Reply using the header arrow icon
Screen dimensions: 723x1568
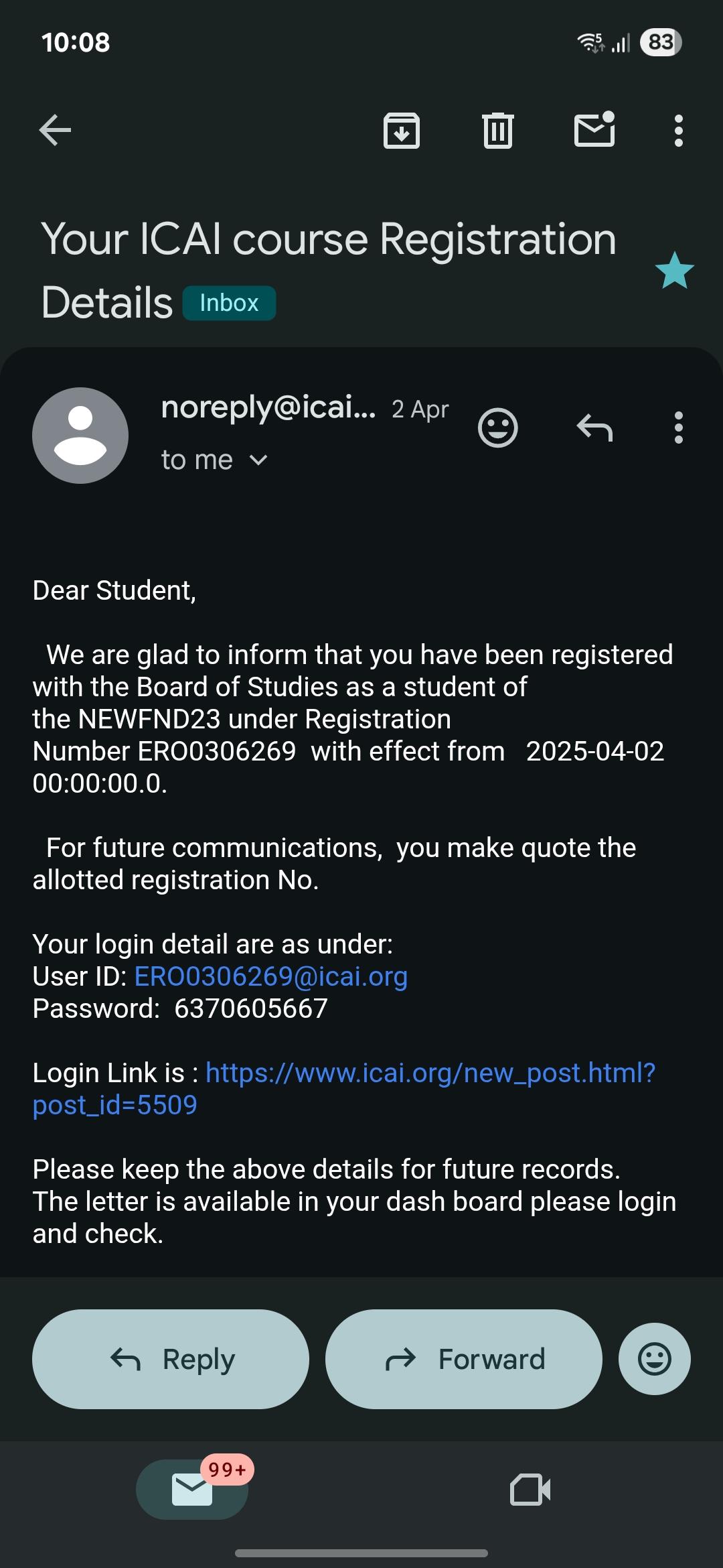[594, 428]
